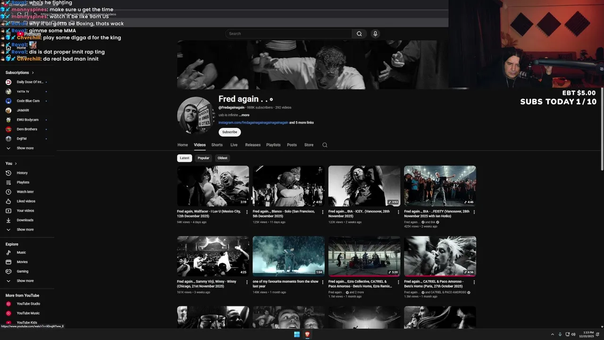Screen dimensions: 604x340
Task: Play the BIA FEISTY Vancouver thumbnail
Action: click(x=440, y=186)
